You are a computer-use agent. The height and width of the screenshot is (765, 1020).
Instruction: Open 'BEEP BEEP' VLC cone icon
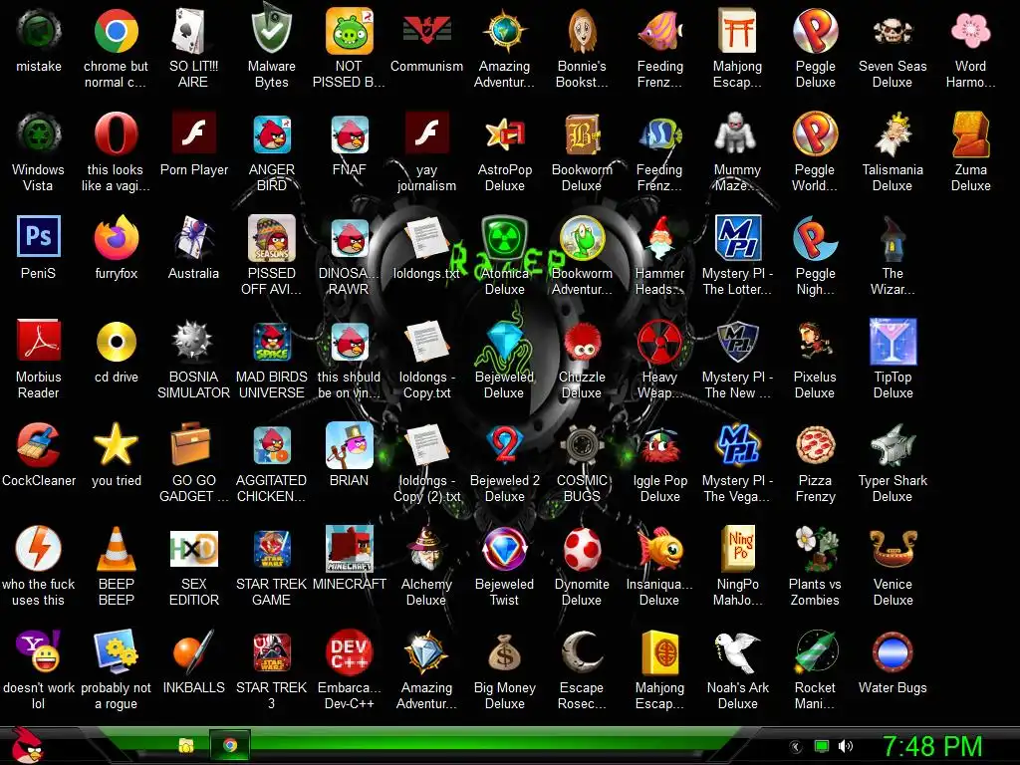(x=116, y=549)
